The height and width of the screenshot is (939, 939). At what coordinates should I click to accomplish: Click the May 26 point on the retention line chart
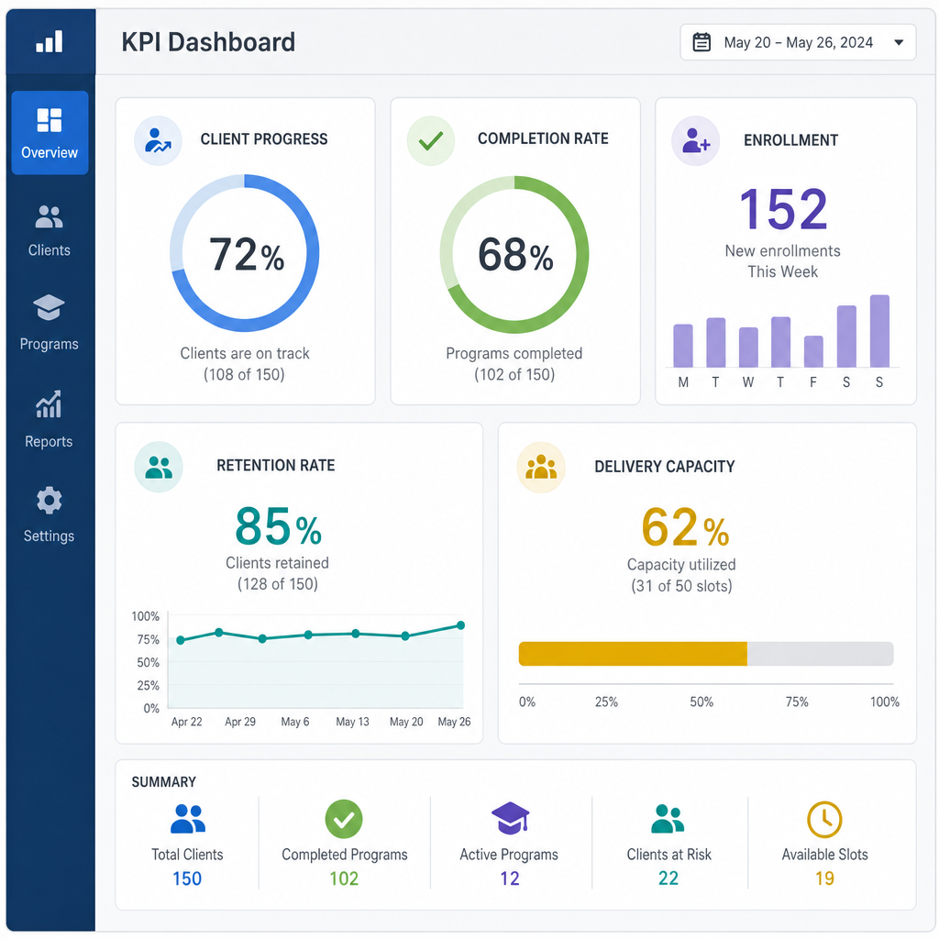[x=460, y=625]
